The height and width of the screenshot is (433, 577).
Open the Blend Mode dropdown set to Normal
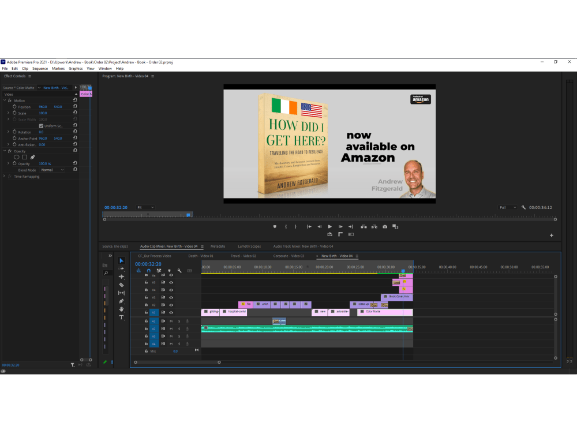[52, 170]
